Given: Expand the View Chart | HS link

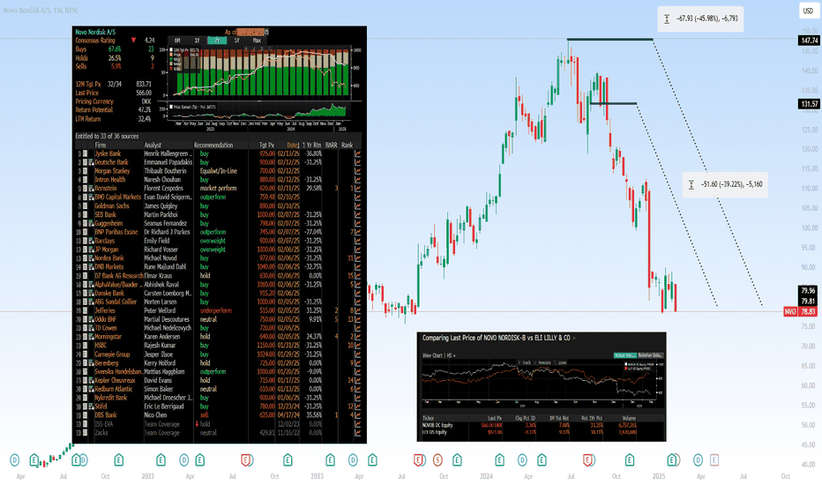Looking at the screenshot, I should (x=439, y=355).
